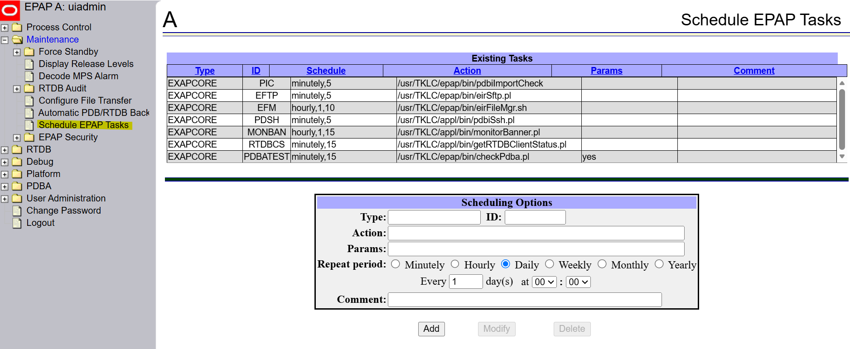Viewport: 850px width, 349px height.
Task: Click the PDBA folder icon
Action: coord(17,186)
